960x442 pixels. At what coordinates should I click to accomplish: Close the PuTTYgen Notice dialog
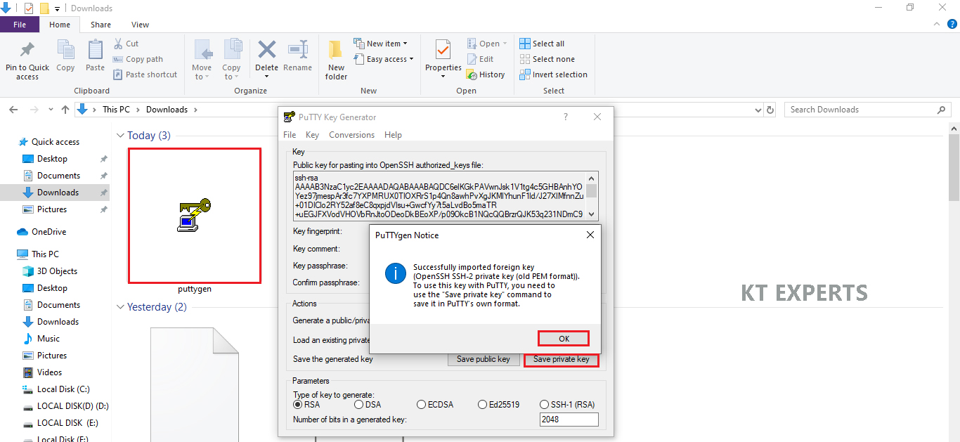pos(590,235)
